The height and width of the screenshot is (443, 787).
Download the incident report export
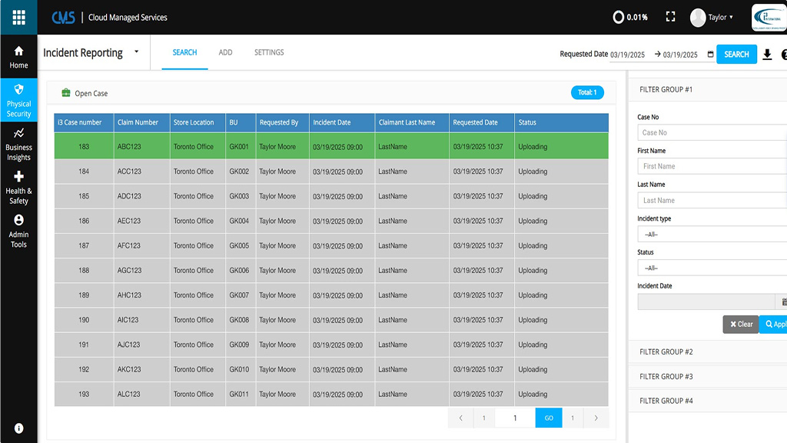pos(766,54)
